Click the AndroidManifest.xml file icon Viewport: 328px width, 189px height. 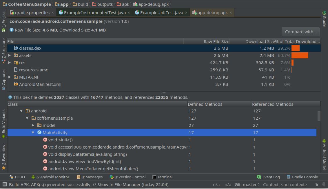click(x=16, y=84)
